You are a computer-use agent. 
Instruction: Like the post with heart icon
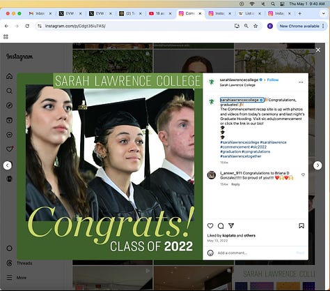pyautogui.click(x=210, y=225)
